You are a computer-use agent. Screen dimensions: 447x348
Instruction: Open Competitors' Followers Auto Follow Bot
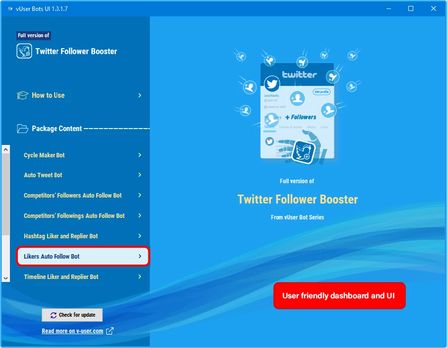click(83, 196)
